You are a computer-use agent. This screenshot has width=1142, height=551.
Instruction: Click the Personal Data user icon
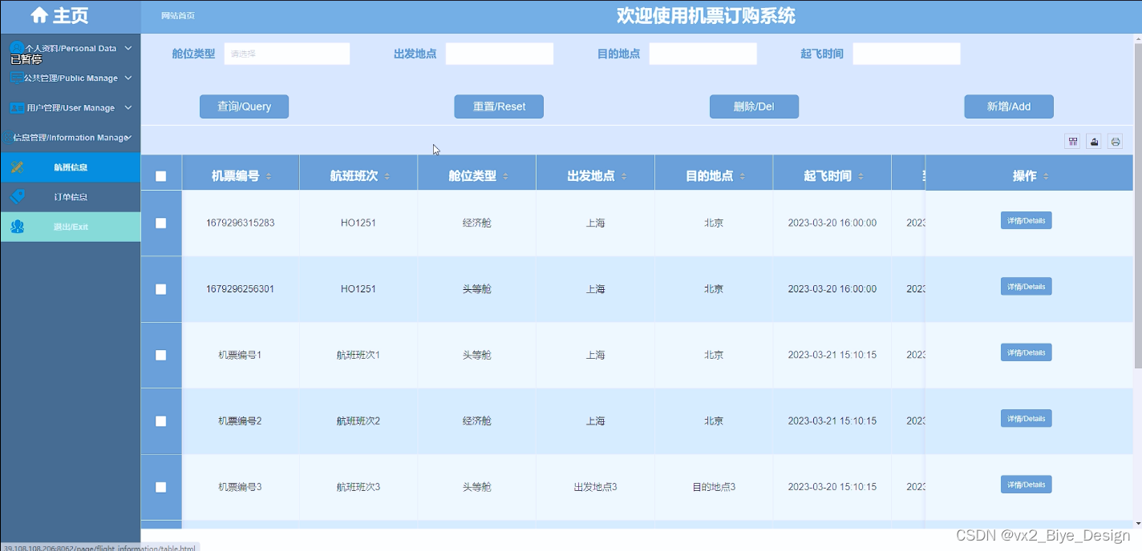(x=17, y=48)
